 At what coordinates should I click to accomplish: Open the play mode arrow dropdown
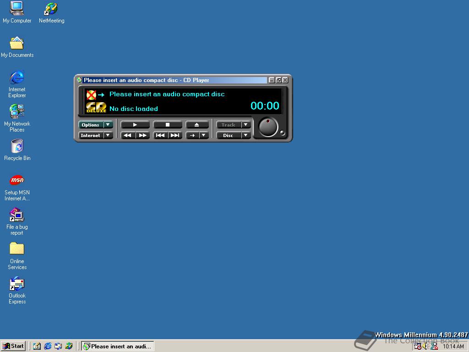pos(204,135)
